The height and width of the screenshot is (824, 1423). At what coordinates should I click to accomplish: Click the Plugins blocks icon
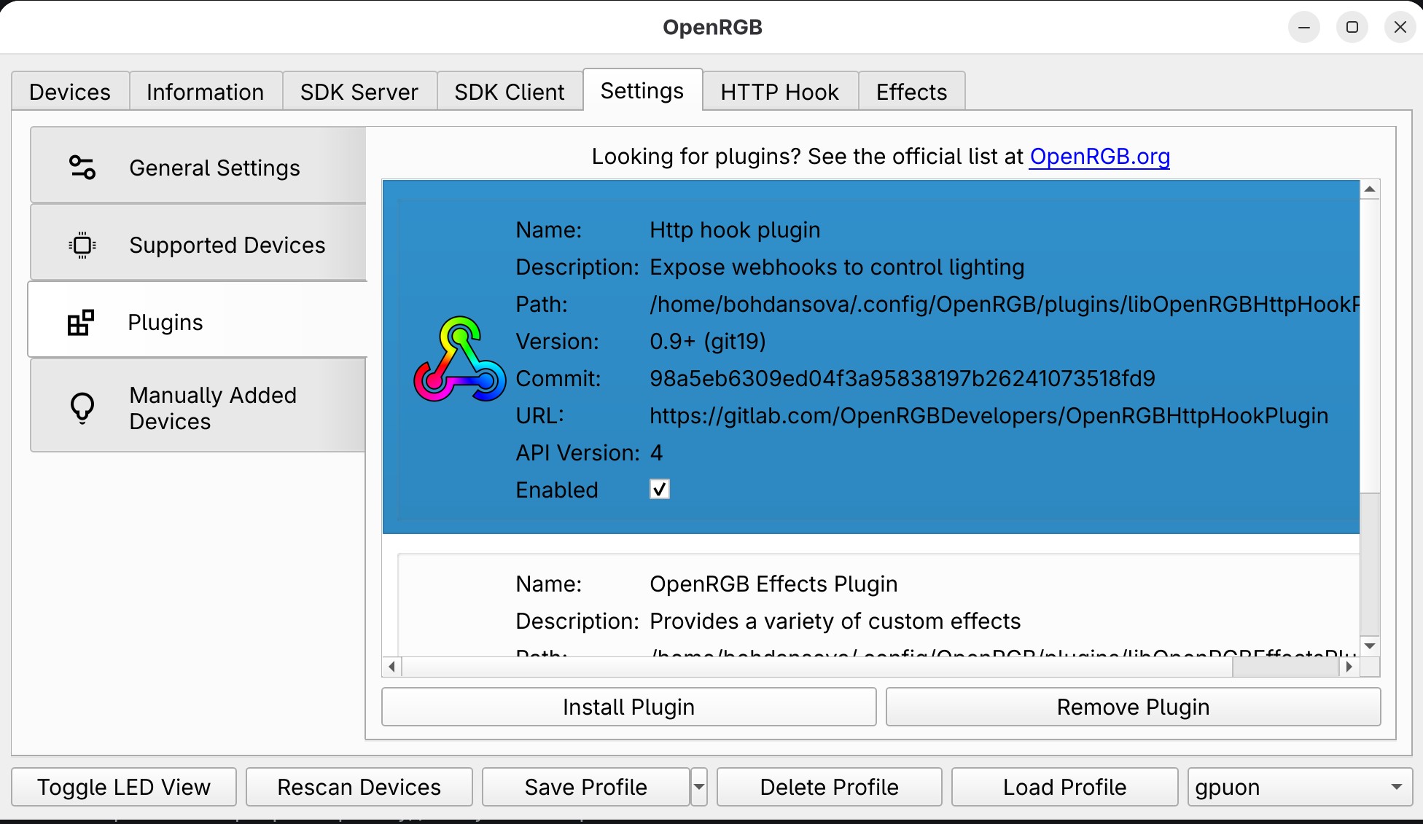tap(81, 322)
